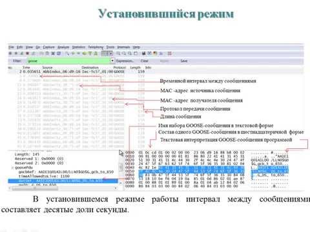This screenshot has height=232, width=310.
Task: Click the zoom in toolbar icon
Action: pyautogui.click(x=118, y=53)
